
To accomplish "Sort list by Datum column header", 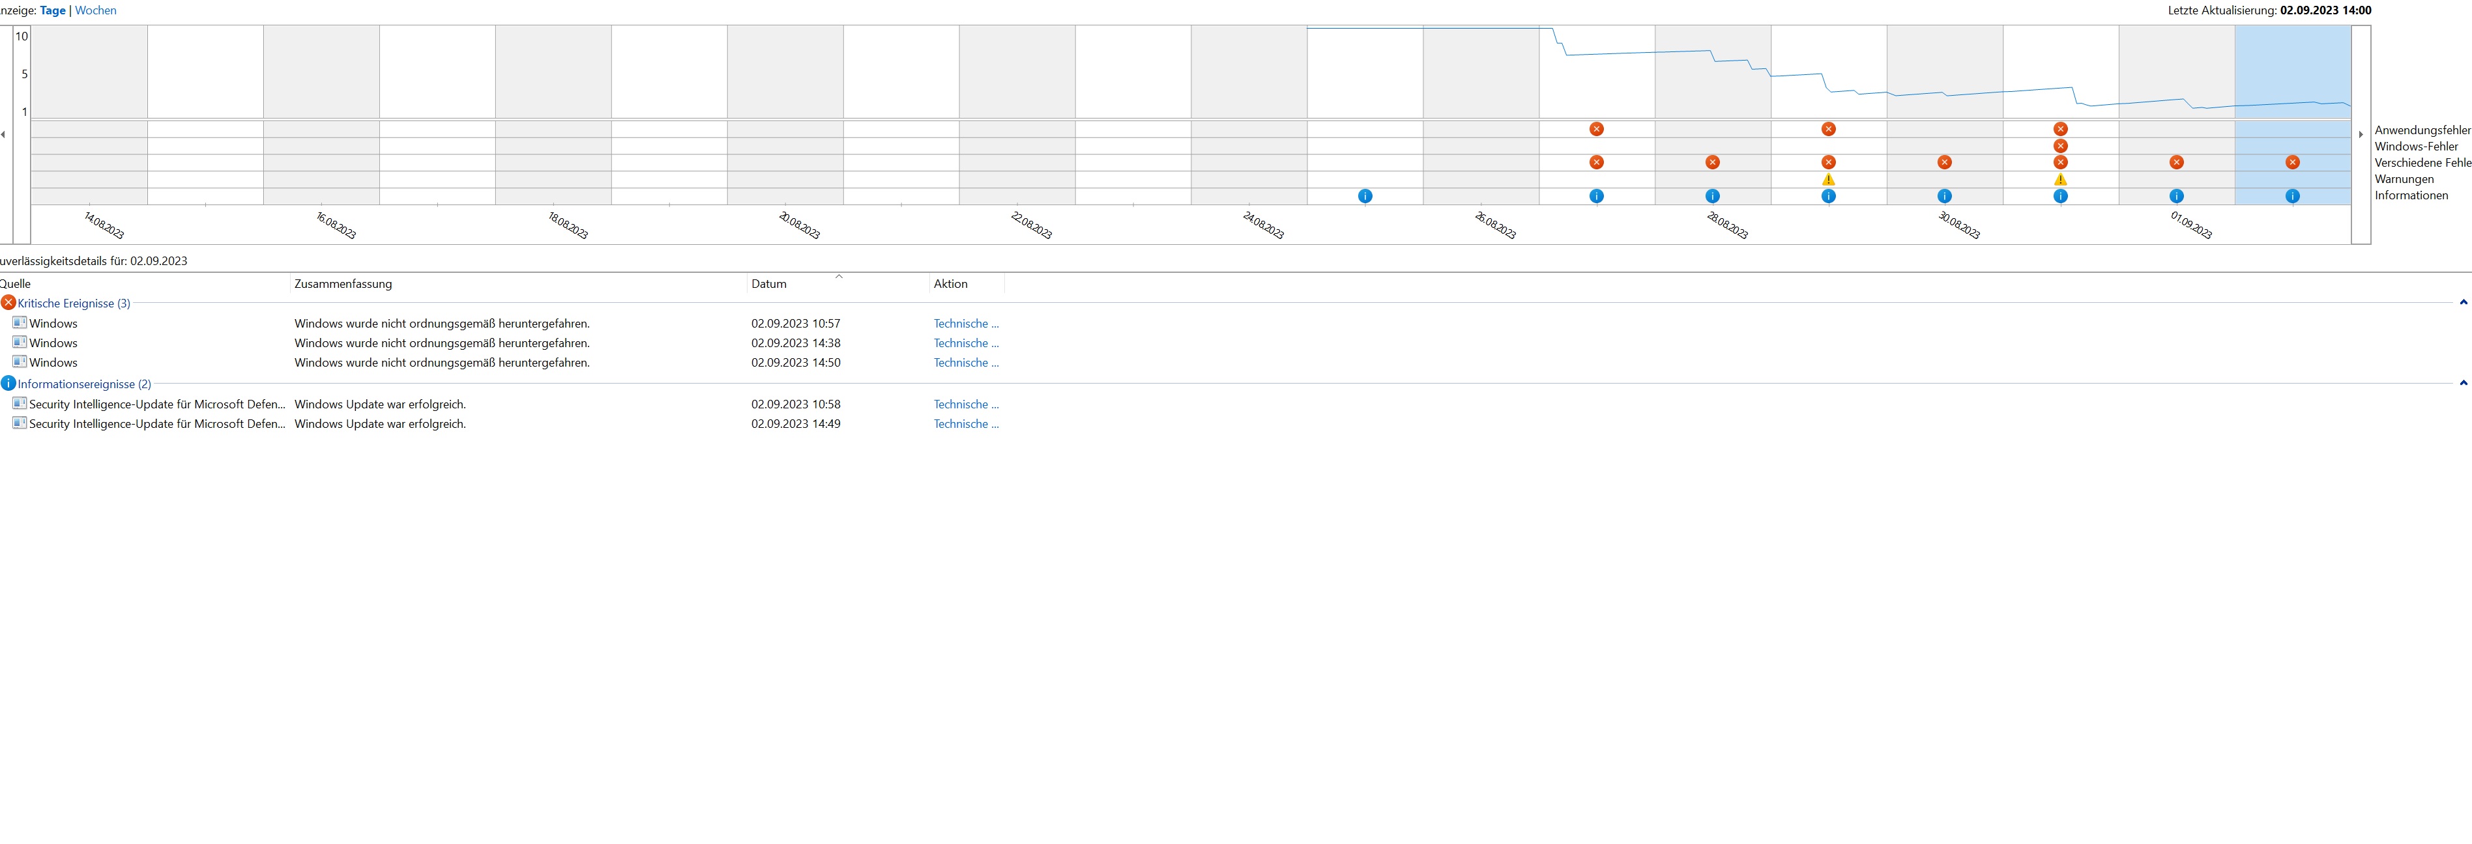I will [768, 284].
